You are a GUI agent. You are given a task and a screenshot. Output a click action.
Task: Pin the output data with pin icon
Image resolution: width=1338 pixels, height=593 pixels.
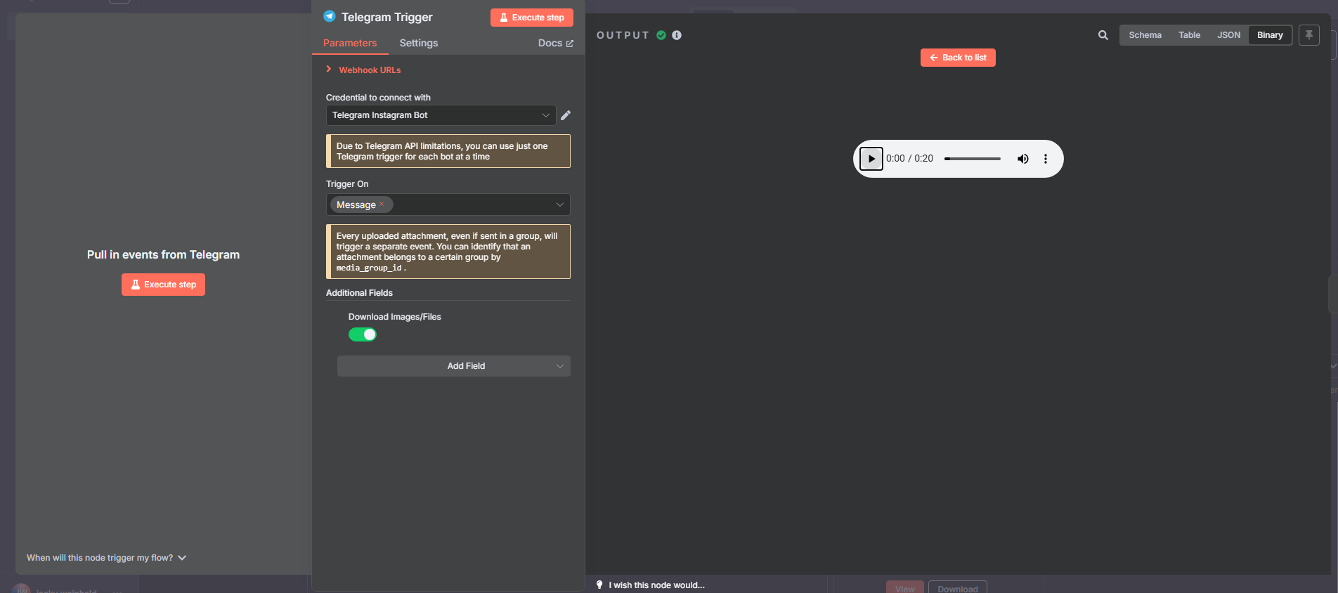1309,35
